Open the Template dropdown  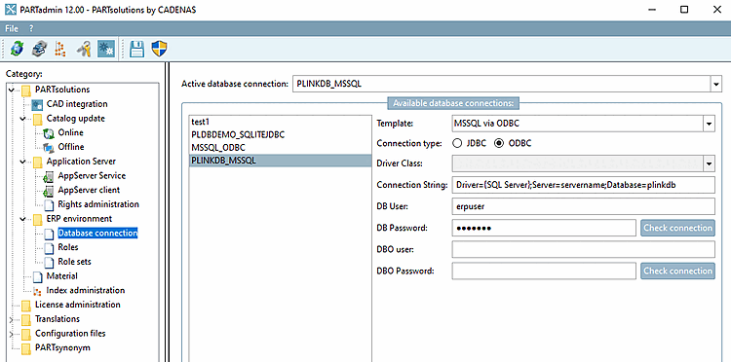710,125
